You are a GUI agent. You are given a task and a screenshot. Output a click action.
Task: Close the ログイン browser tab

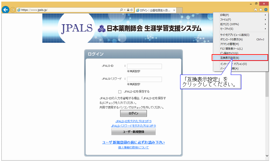tap(174, 11)
